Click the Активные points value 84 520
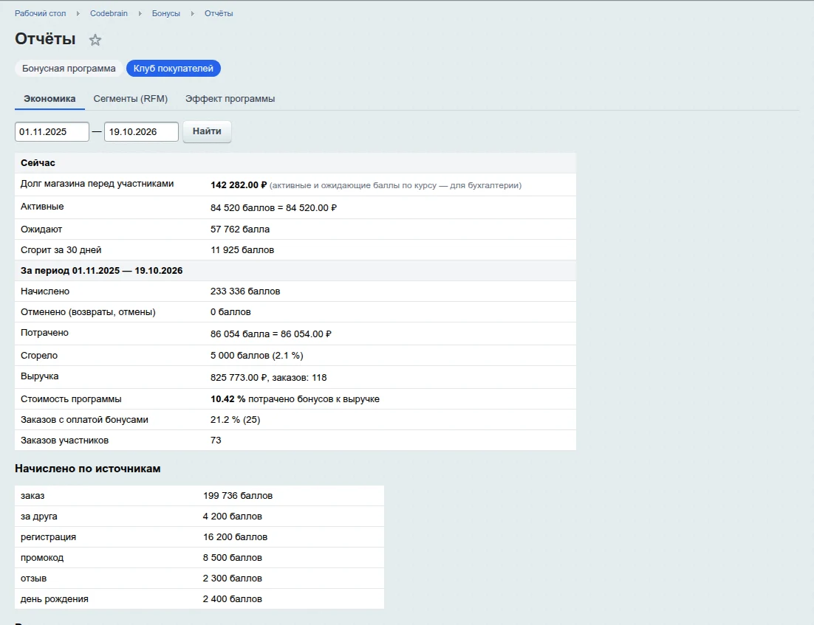The width and height of the screenshot is (814, 625). (x=273, y=208)
